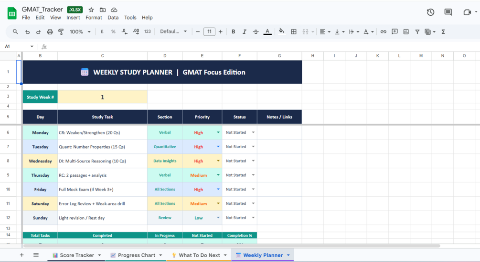The image size is (480, 262).
Task: Switch to the Score Tracker tab
Action: click(x=77, y=255)
